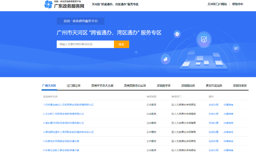Viewport: 256px width, 154px height.
Task: Select the 广州天河区 tab
Action: [x=49, y=86]
